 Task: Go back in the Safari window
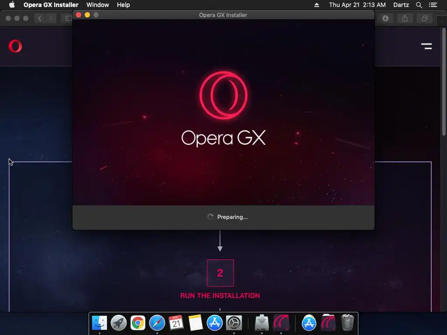pos(40,18)
